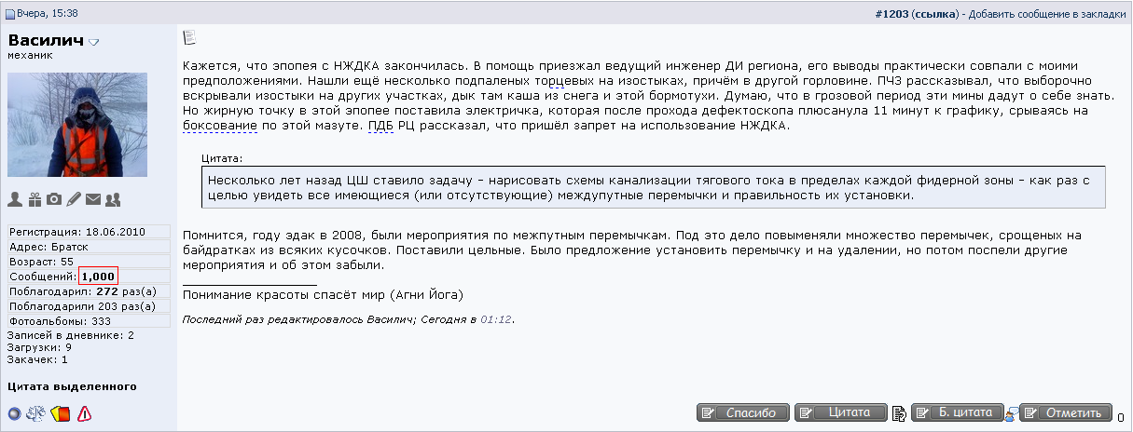Click the gift box icon under avatar
Image resolution: width=1133 pixels, height=432 pixels.
coord(35,199)
